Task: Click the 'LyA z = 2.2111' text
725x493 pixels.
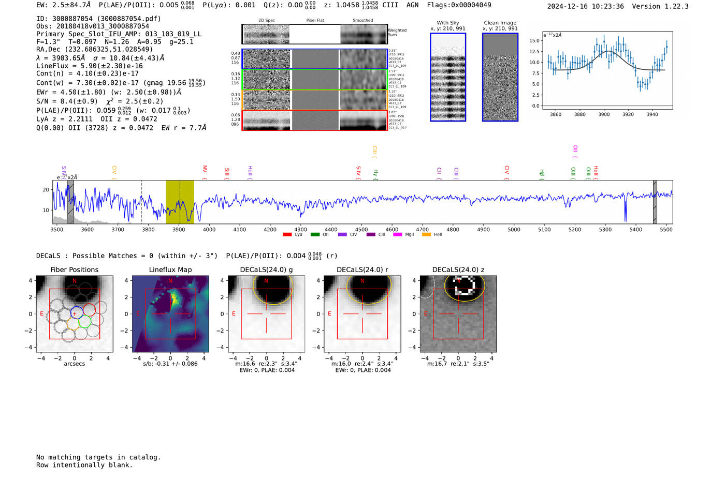Action: pos(64,119)
